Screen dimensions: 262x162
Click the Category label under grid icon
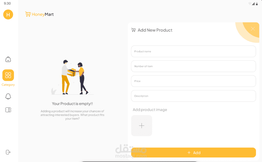tap(8, 85)
